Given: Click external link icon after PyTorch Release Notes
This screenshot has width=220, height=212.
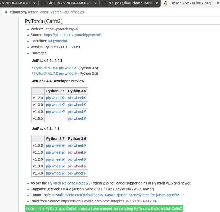Looking at the screenshot, I should pyautogui.click(x=87, y=183).
